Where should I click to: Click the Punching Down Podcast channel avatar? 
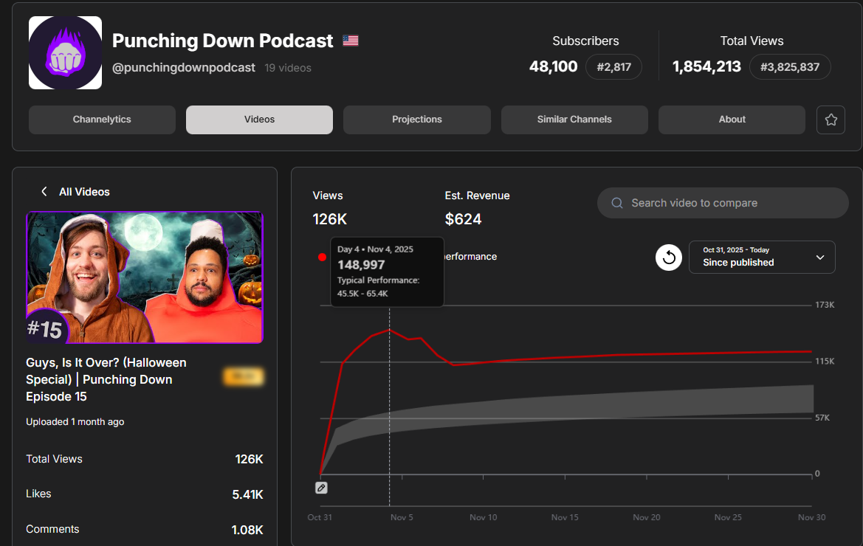[x=65, y=53]
